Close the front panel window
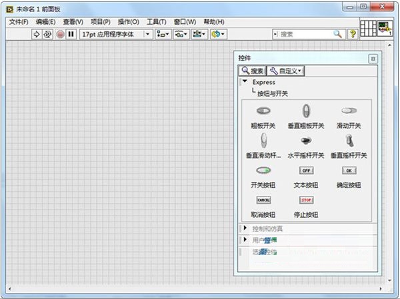The width and height of the screenshot is (400, 299). [x=382, y=7]
